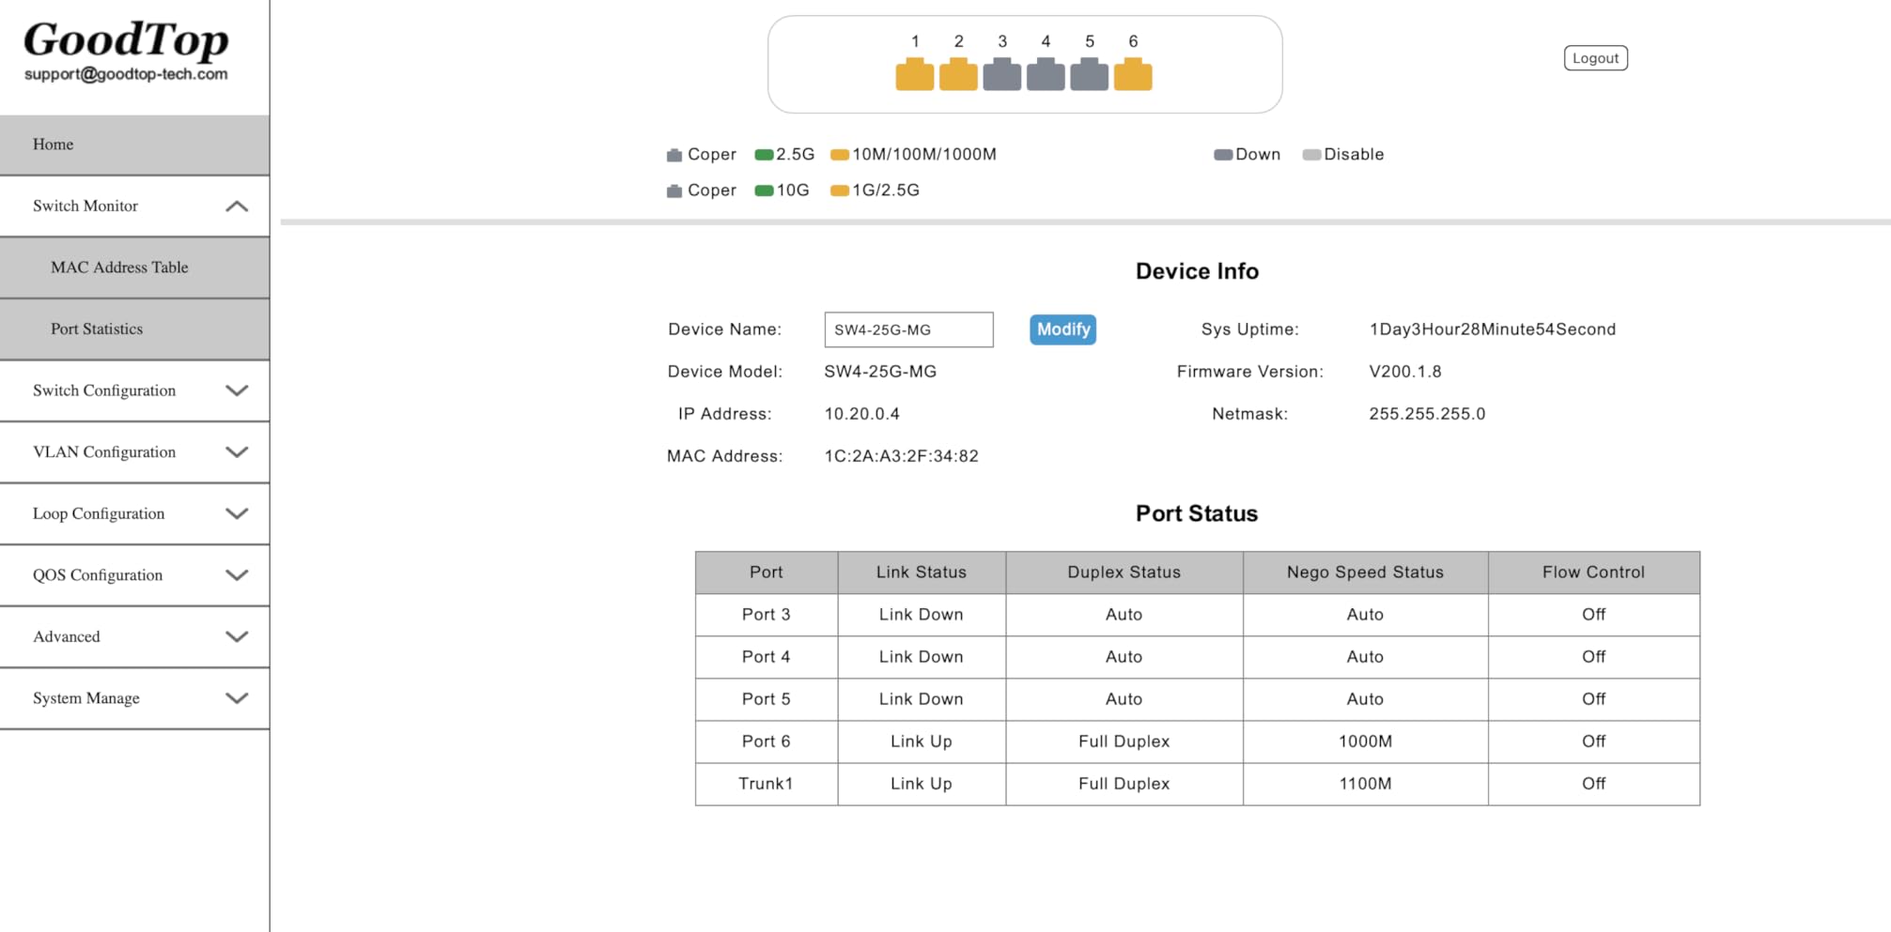Expand the Switch Configuration menu
The height and width of the screenshot is (932, 1891).
237,390
